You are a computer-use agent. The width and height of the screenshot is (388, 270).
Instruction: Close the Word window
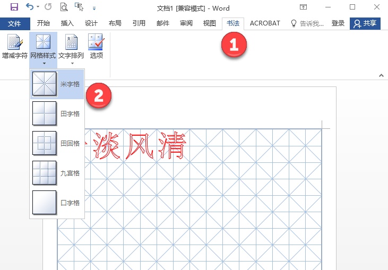[x=377, y=7]
